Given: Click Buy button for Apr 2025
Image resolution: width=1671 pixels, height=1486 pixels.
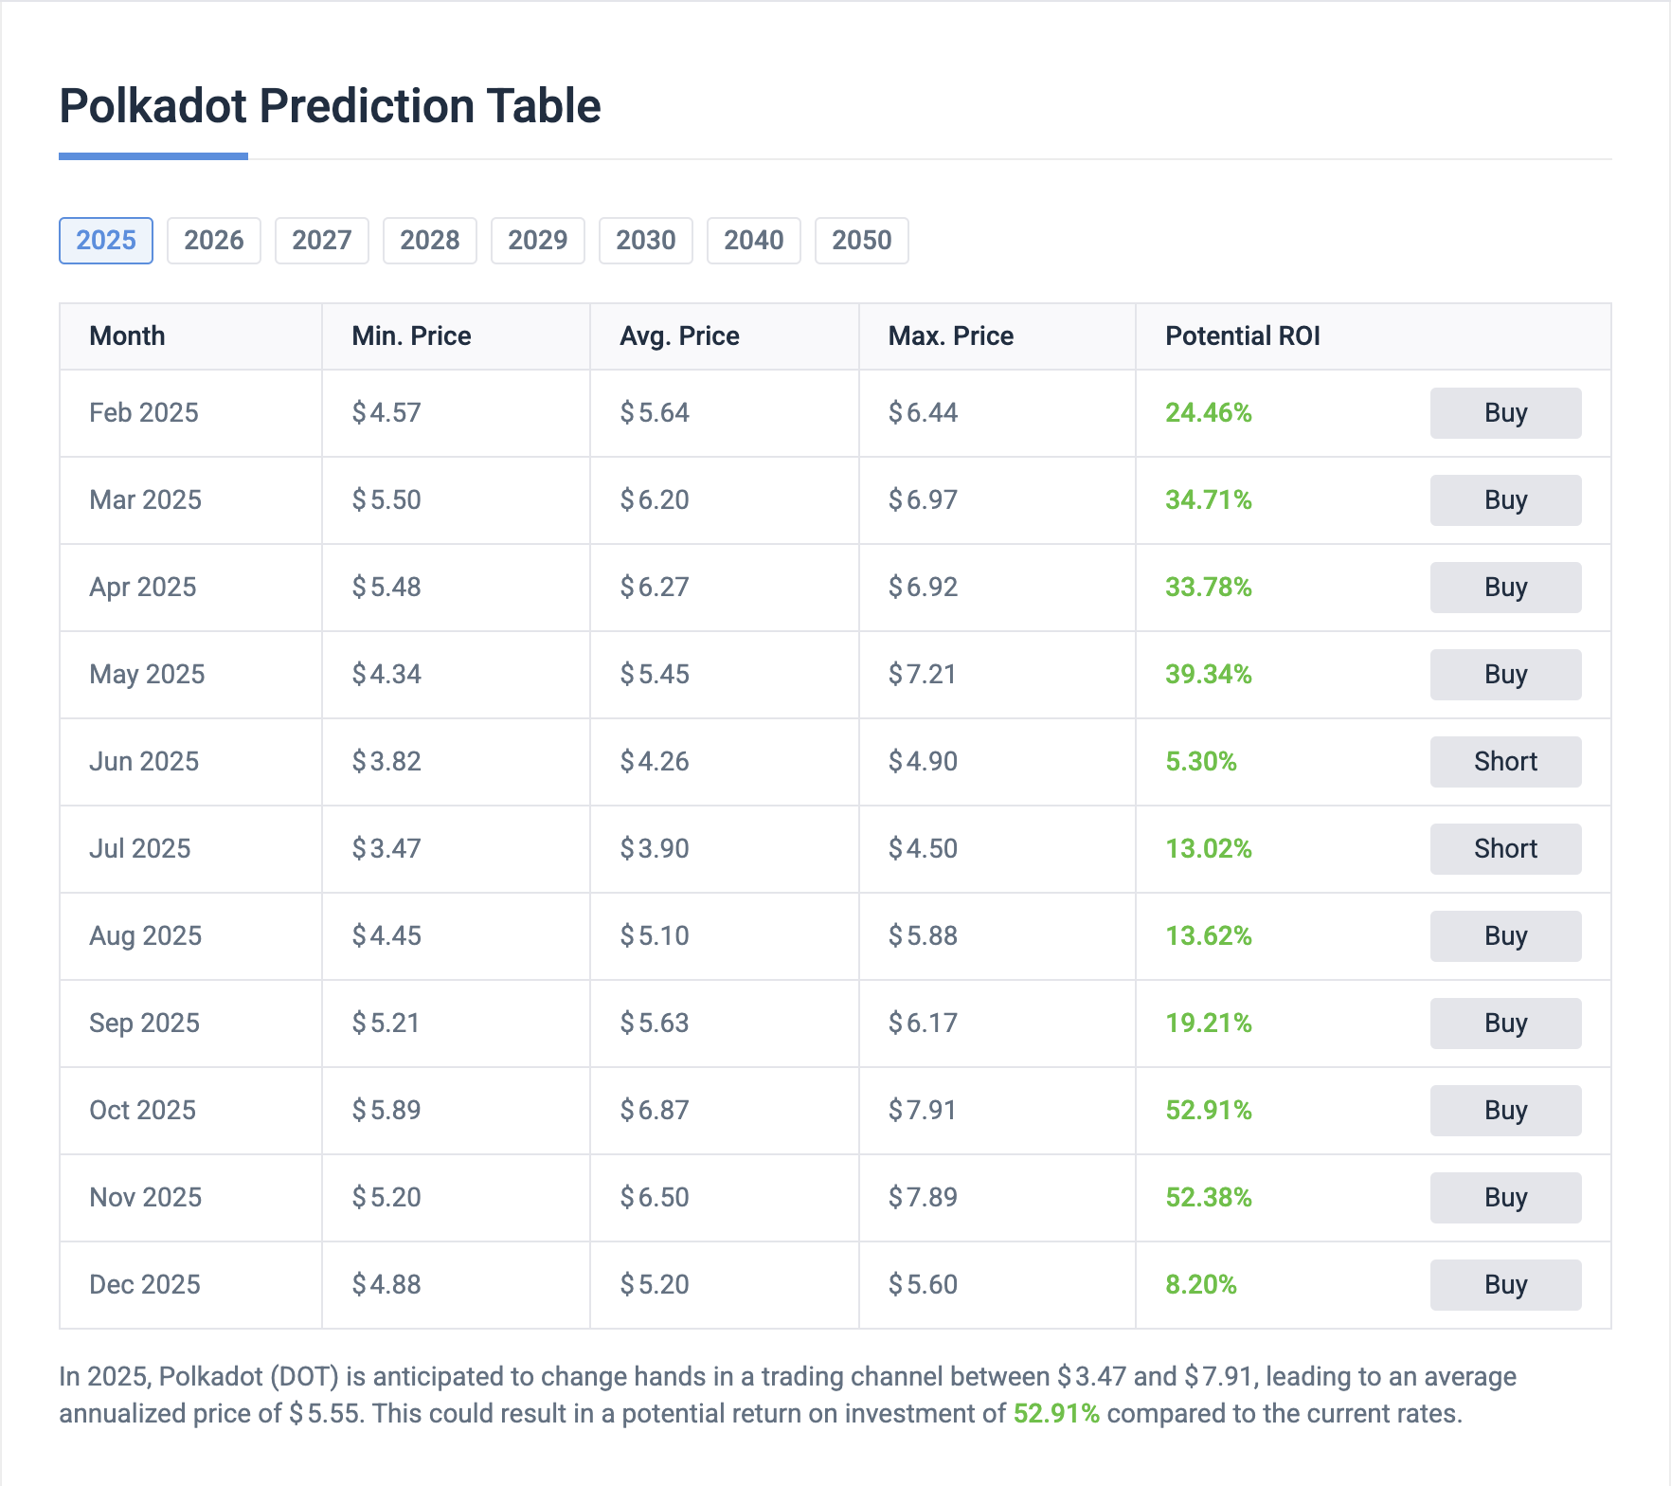Looking at the screenshot, I should (1506, 588).
